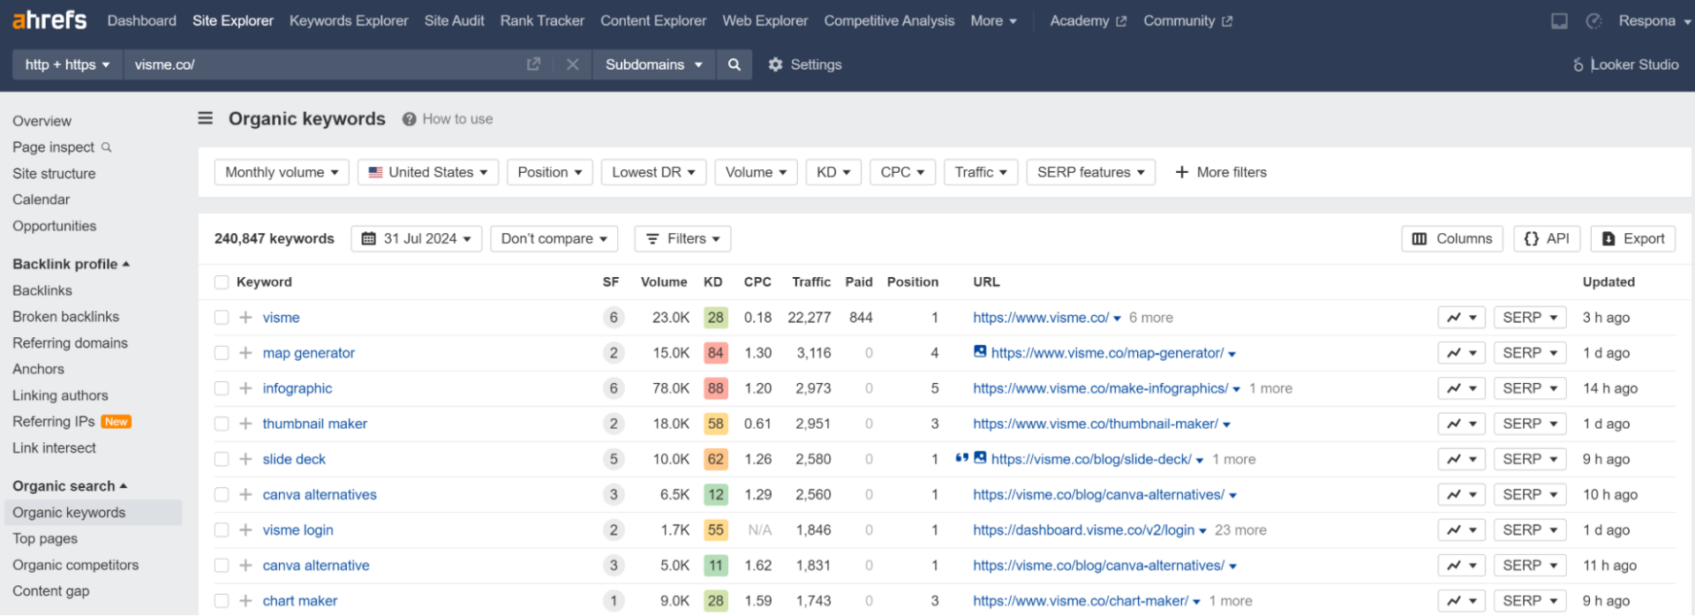Image resolution: width=1695 pixels, height=616 pixels.
Task: Open Don't compare dropdown
Action: coord(554,239)
